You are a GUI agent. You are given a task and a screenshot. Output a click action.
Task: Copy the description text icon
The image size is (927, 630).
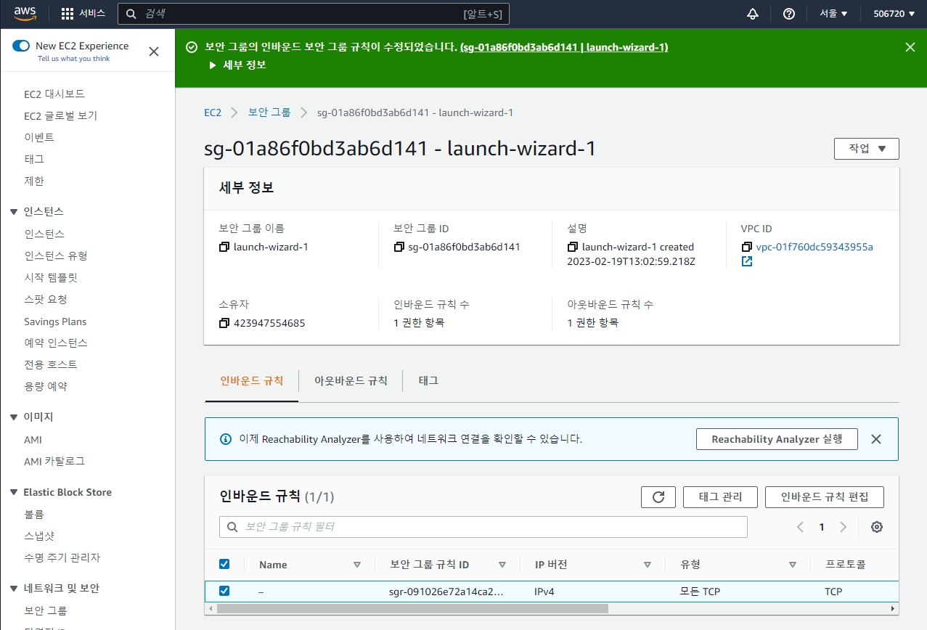coord(573,247)
